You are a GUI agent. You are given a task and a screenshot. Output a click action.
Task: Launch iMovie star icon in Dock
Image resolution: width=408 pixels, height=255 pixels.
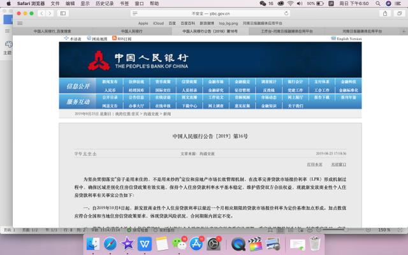(x=127, y=244)
